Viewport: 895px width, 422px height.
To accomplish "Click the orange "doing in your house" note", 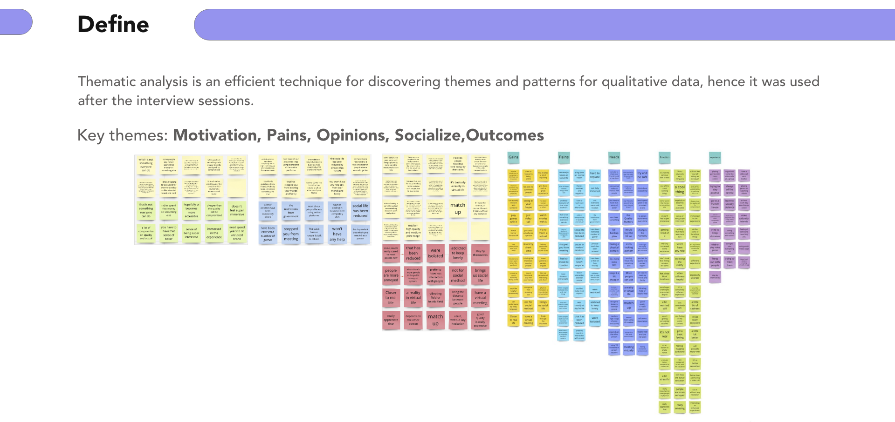I will 528,204.
